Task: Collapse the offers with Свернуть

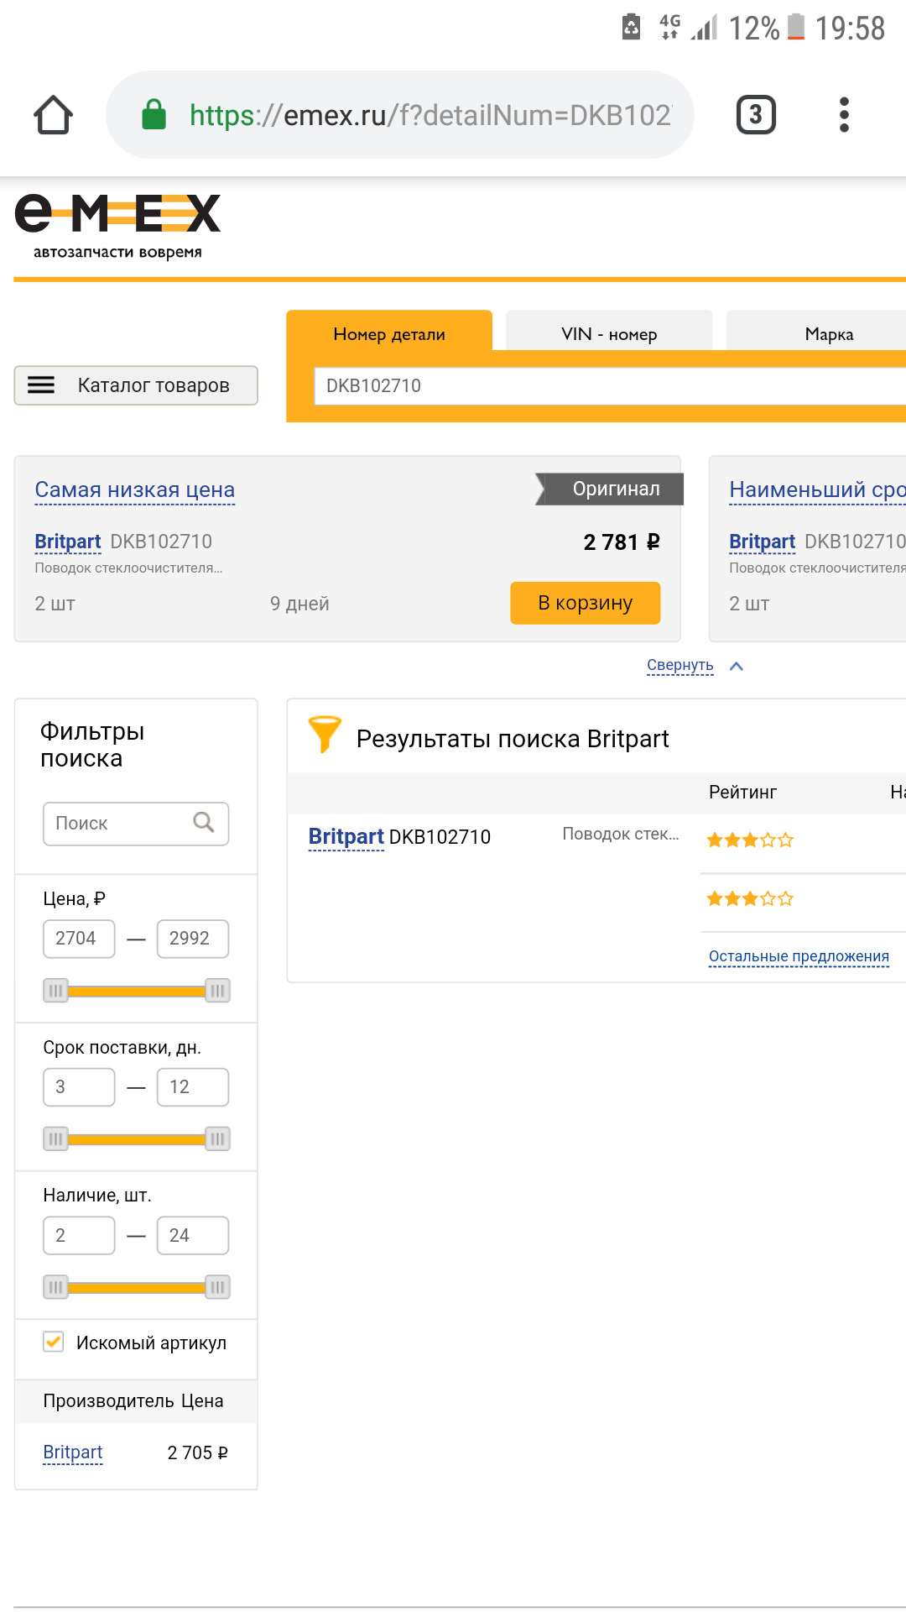Action: (680, 665)
